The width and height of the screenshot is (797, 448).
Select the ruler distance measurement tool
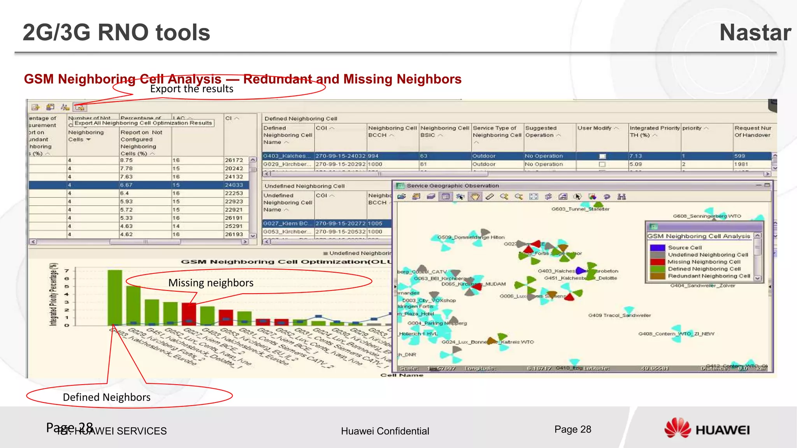pos(490,197)
